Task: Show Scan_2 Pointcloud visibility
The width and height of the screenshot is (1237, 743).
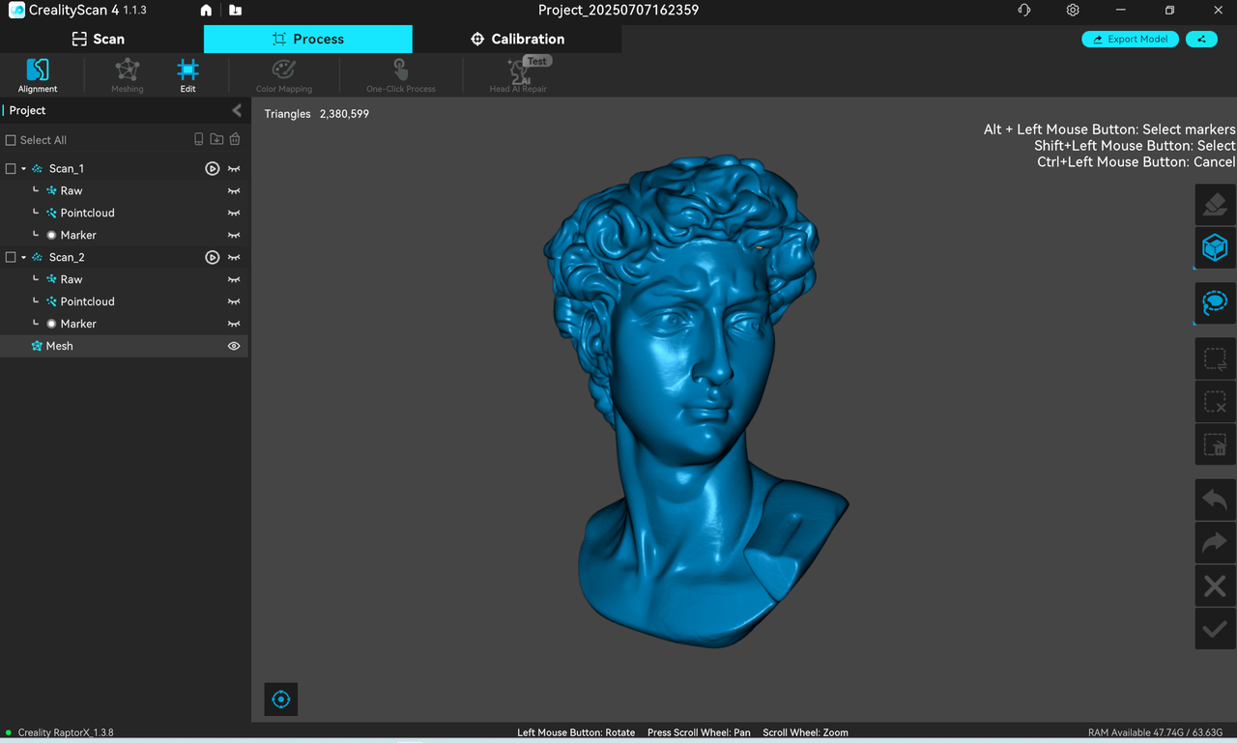Action: 234,301
